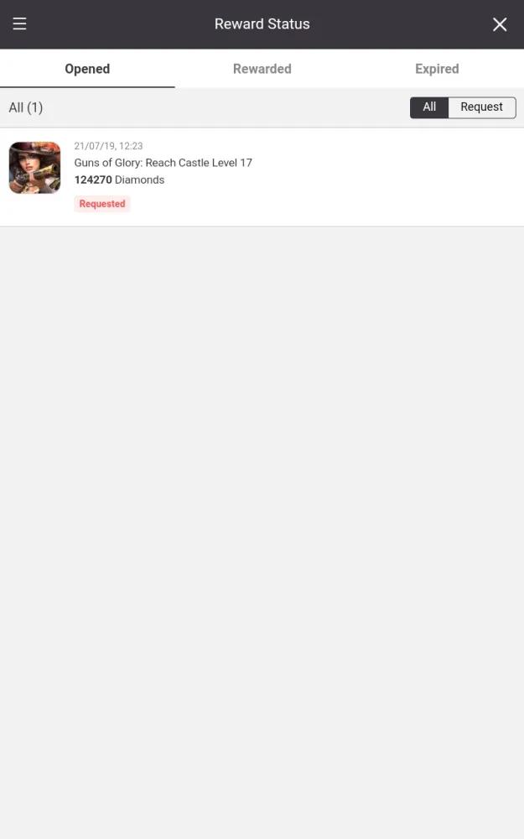This screenshot has width=524, height=839.
Task: Switch to the Rewarded tab
Action: [262, 69]
